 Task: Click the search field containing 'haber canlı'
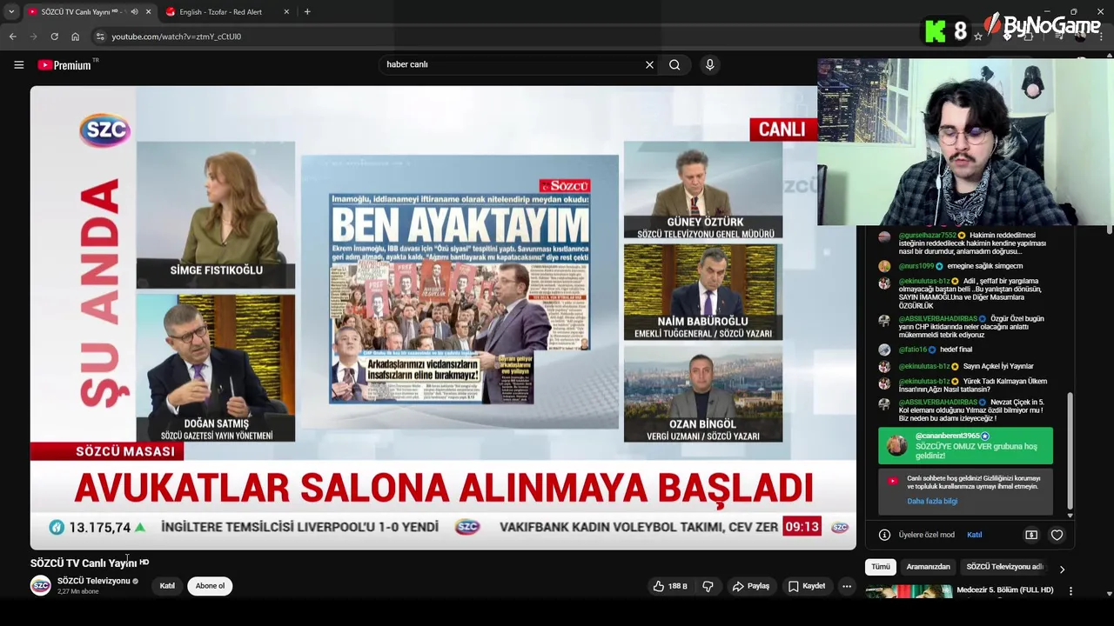point(512,64)
